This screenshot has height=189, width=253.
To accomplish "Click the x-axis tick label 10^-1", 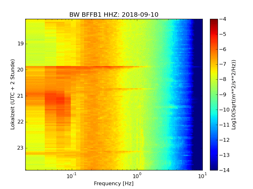I will tap(71, 176).
